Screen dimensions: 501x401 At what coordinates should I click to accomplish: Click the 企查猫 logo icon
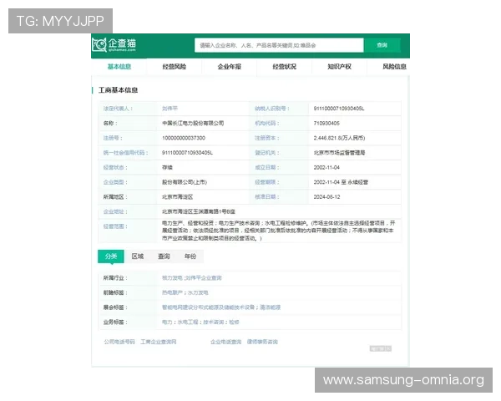[x=99, y=45]
